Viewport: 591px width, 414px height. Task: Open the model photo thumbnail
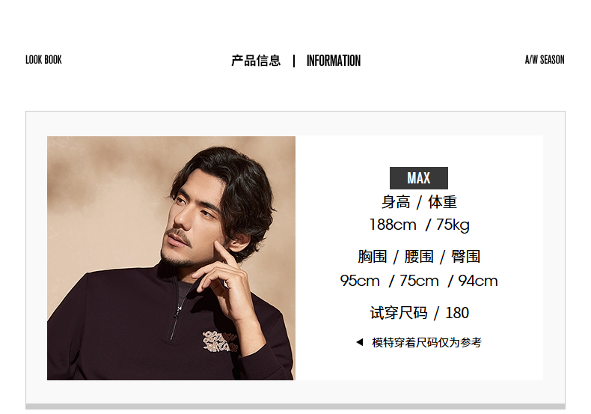[x=171, y=258]
